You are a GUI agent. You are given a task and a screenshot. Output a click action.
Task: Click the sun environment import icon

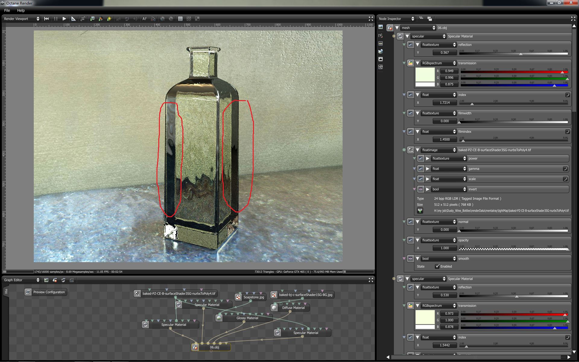click(109, 19)
